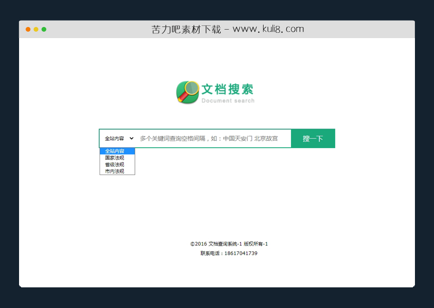Click inside the keyword search input field

point(212,138)
